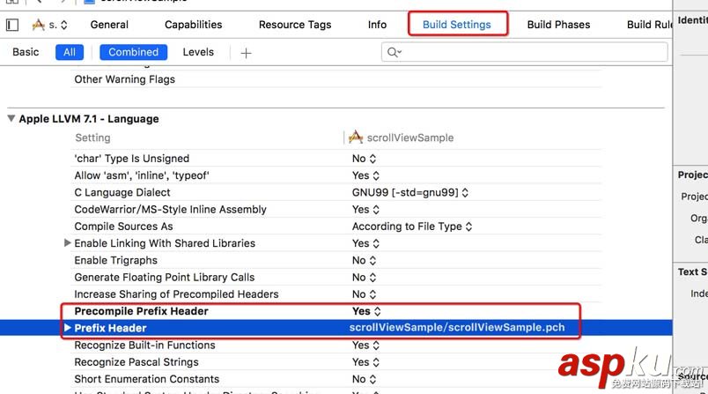Select the Combined view toggle
The width and height of the screenshot is (708, 394).
tap(134, 52)
